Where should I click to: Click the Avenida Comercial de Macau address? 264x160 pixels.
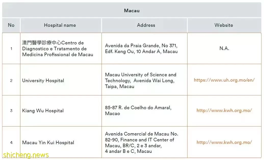[x=142, y=142]
